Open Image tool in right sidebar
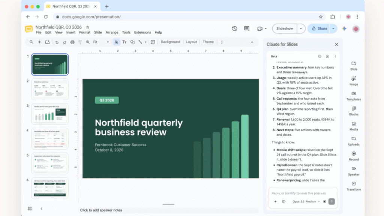This screenshot has height=216, width=384. pos(354,81)
